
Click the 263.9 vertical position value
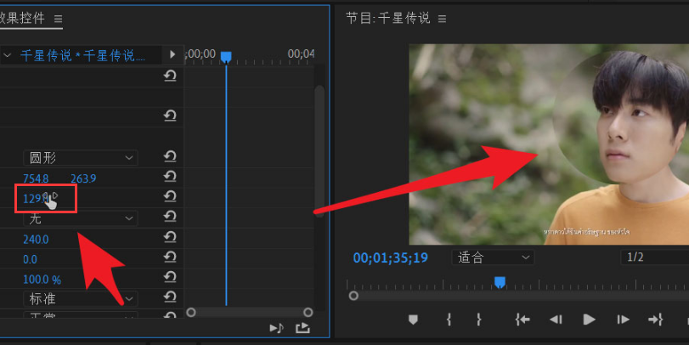tap(83, 178)
